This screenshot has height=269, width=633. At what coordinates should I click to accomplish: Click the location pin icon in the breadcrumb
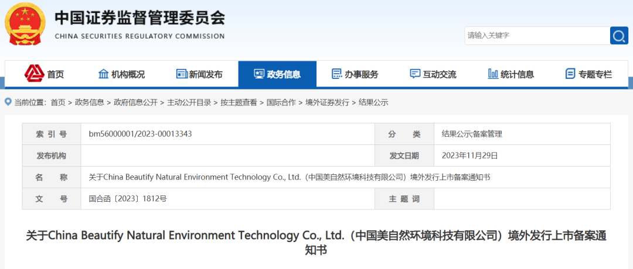[8, 102]
